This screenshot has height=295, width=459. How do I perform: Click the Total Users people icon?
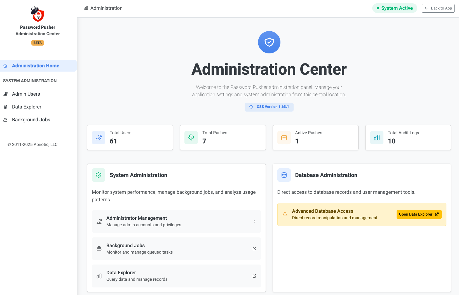(99, 138)
